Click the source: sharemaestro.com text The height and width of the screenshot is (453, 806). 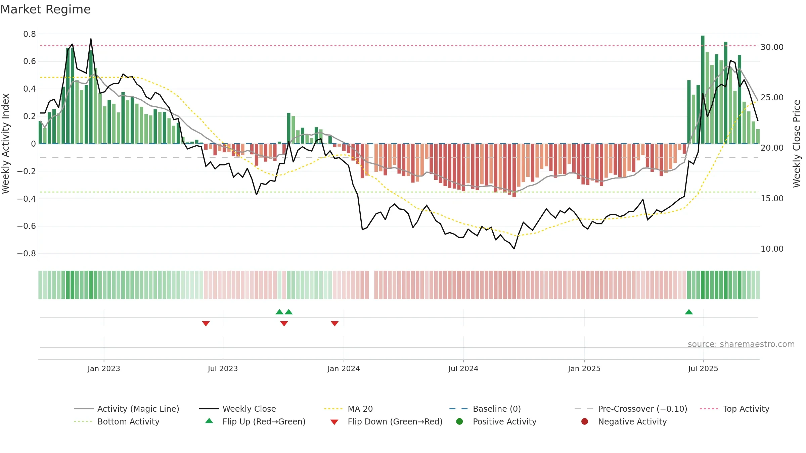point(741,344)
